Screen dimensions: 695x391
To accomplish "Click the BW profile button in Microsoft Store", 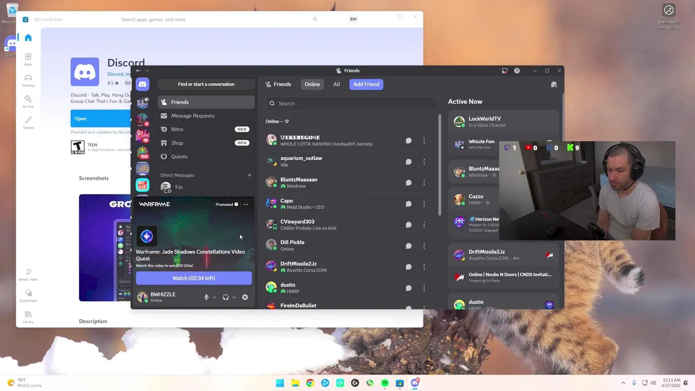I will [353, 19].
